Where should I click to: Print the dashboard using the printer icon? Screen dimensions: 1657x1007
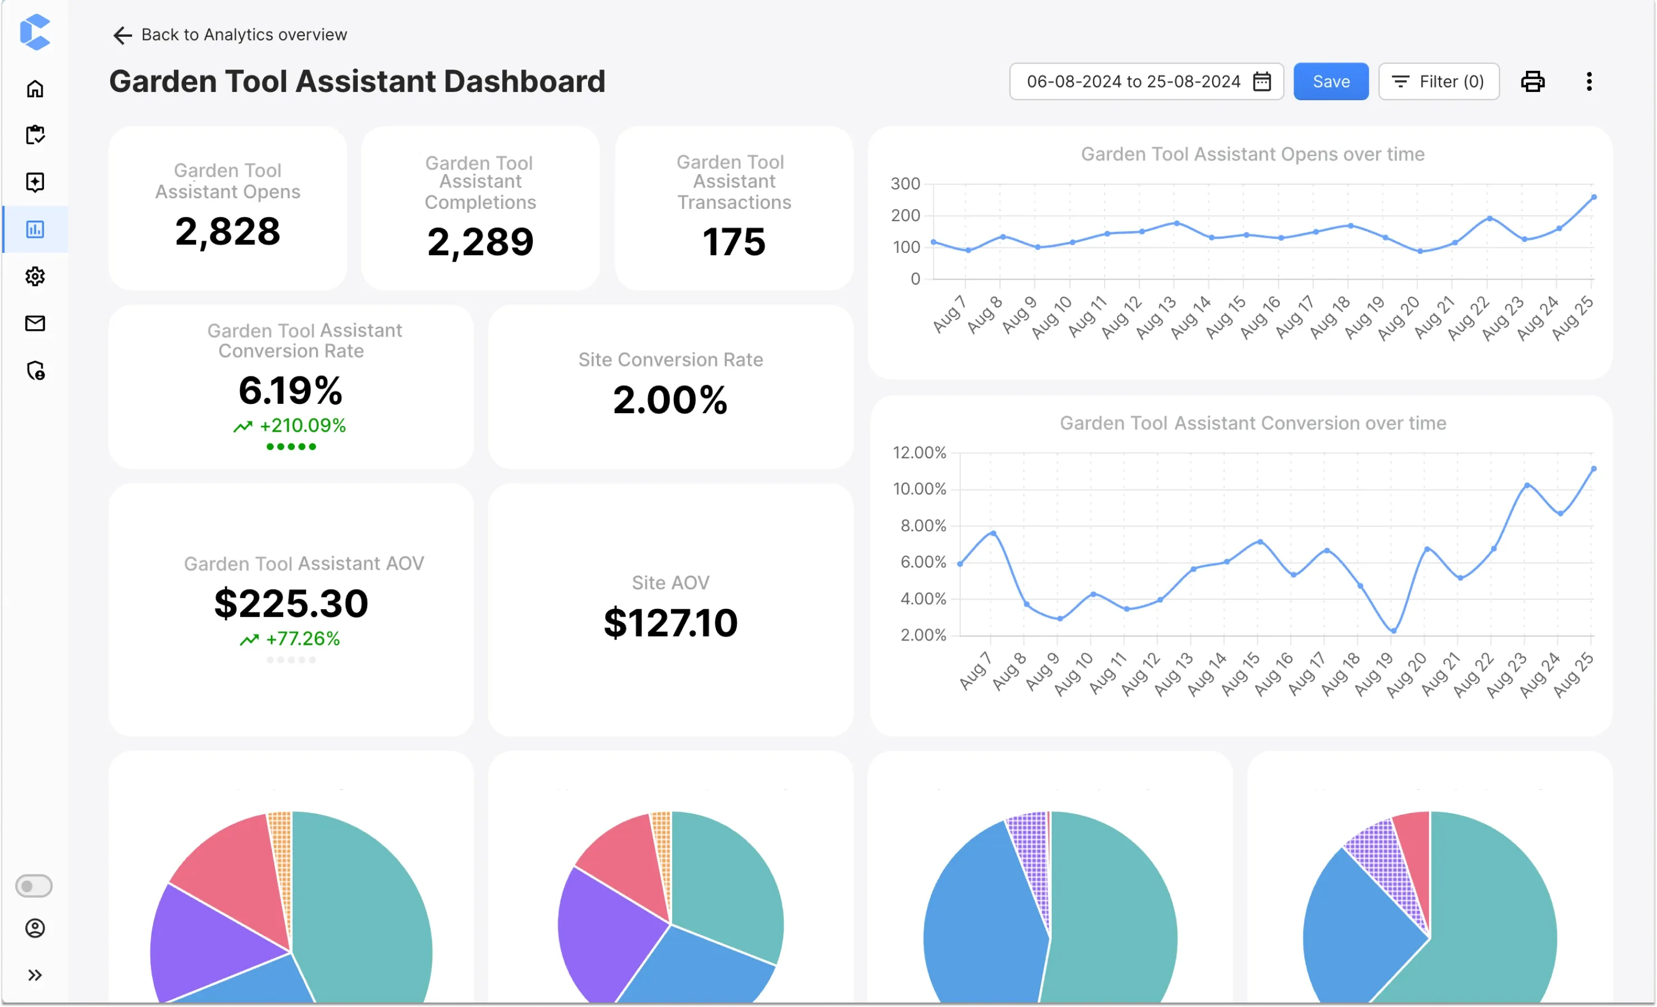[x=1533, y=81]
